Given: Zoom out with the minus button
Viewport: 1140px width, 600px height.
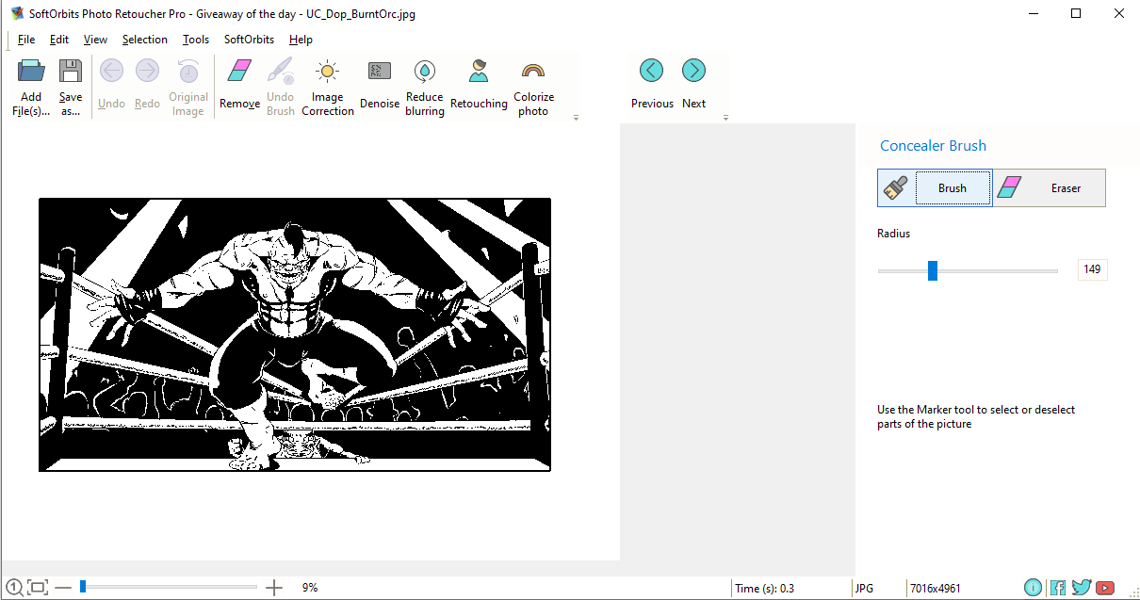Looking at the screenshot, I should [63, 588].
